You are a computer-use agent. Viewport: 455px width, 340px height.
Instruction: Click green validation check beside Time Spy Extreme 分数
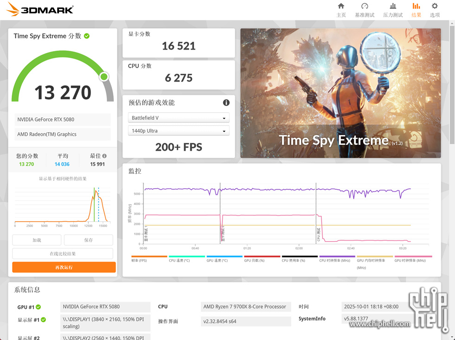(87, 36)
